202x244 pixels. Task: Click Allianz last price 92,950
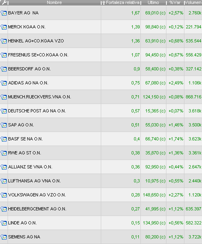pyautogui.click(x=155, y=167)
